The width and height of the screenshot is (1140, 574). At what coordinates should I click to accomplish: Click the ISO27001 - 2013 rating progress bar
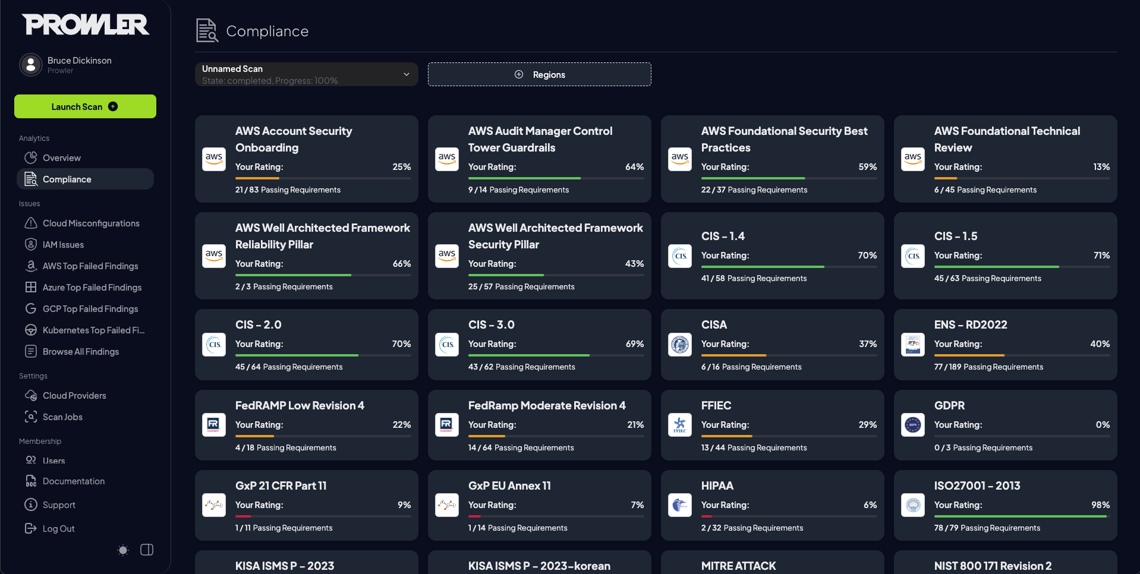[x=1021, y=516]
